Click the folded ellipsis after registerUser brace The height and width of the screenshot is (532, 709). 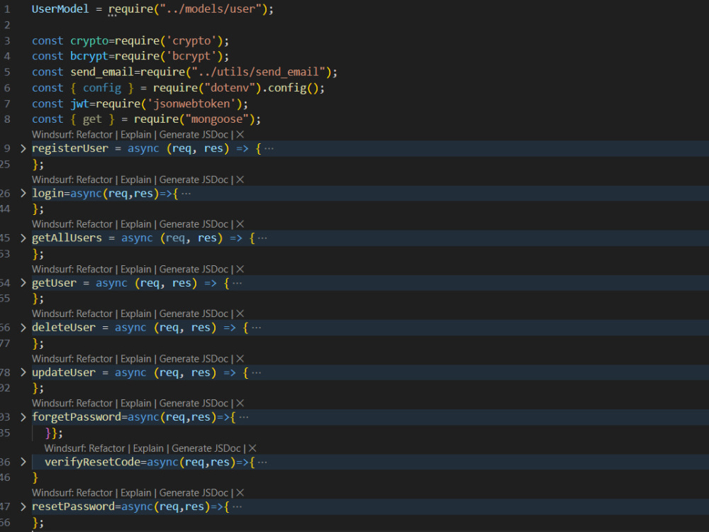269,149
